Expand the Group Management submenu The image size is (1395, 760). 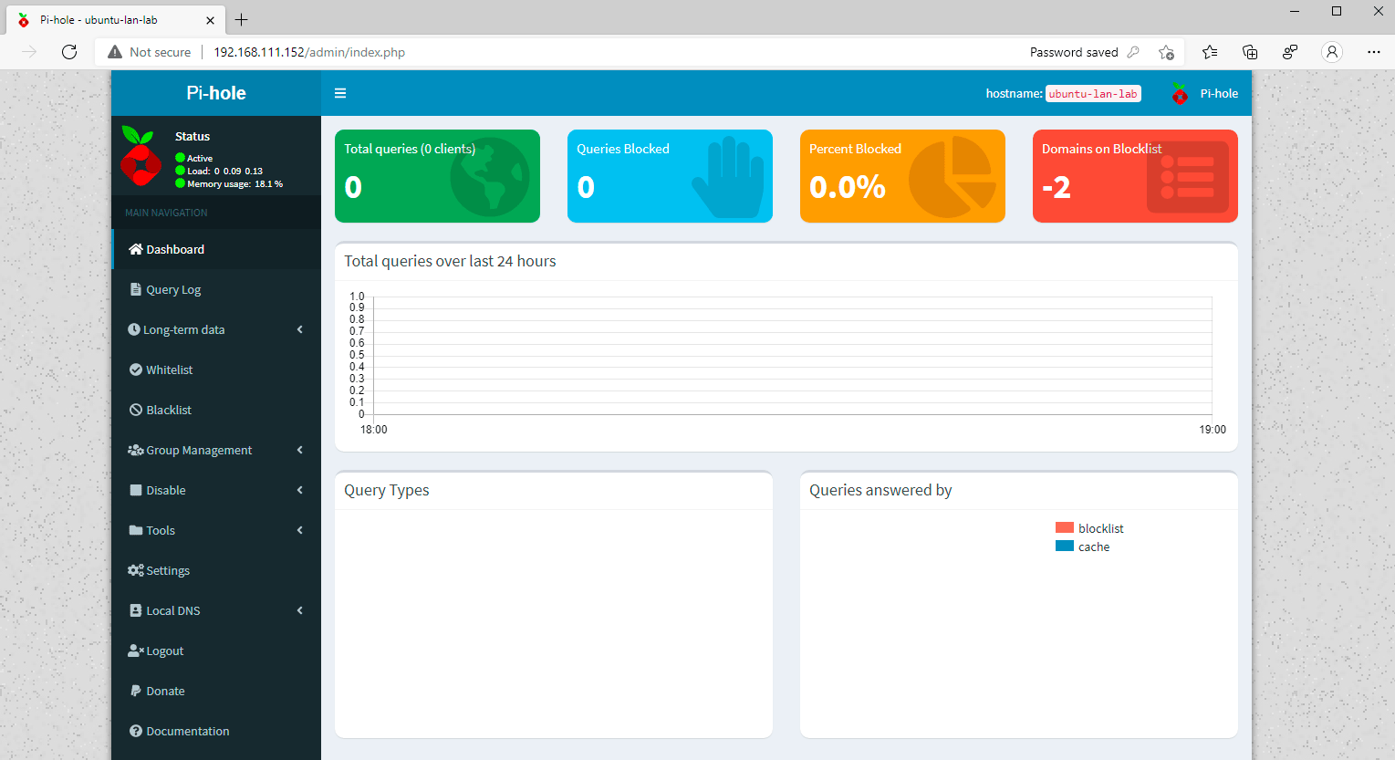click(216, 450)
